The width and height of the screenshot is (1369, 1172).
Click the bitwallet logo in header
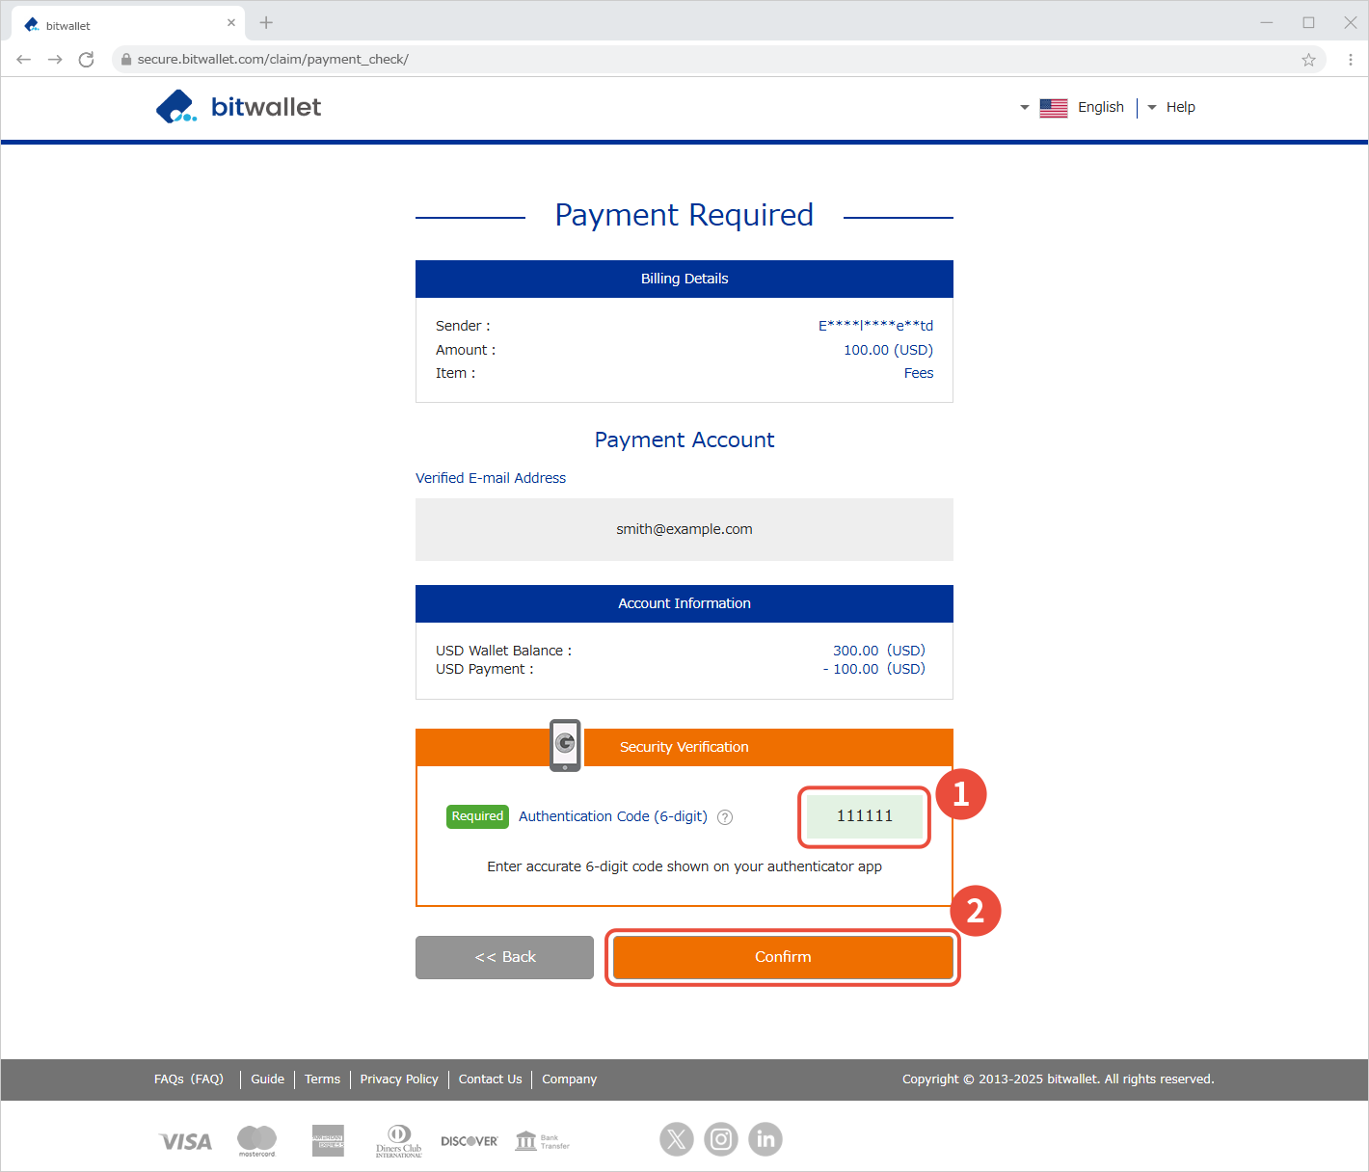point(239,107)
